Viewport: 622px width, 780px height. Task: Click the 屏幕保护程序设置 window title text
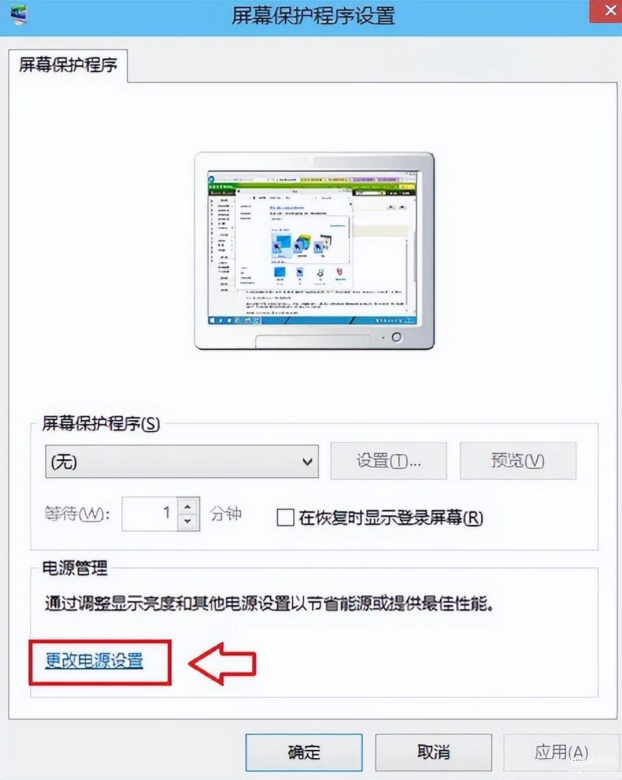(313, 16)
